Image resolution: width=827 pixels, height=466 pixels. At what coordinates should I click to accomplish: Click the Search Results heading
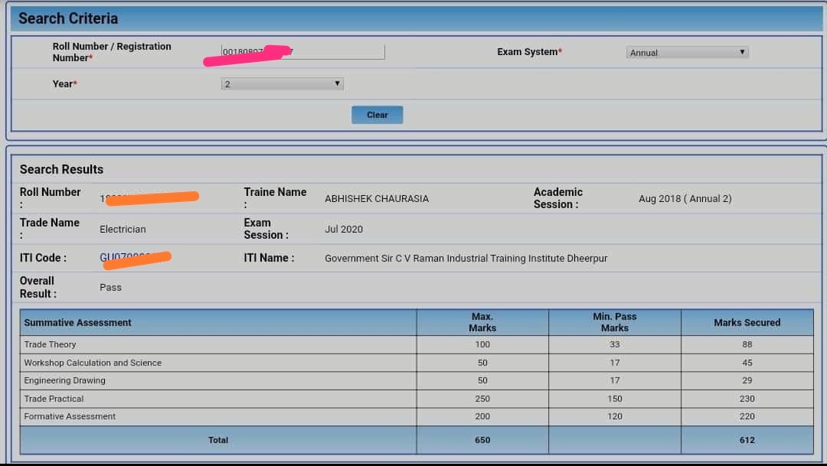click(61, 169)
